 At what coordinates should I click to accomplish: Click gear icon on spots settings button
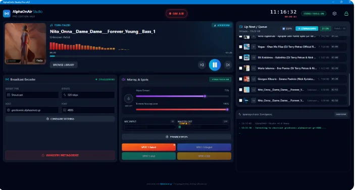coord(167,137)
